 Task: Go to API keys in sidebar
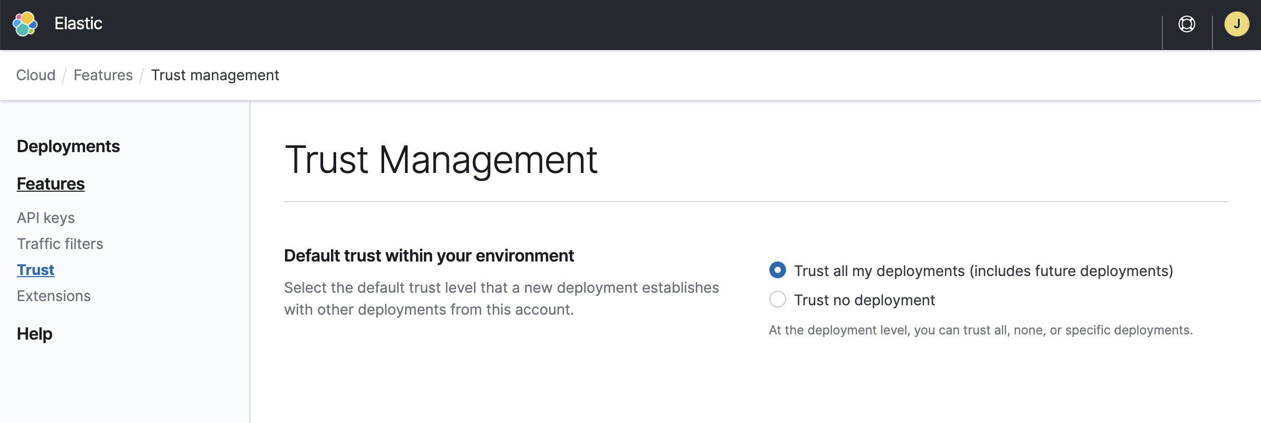[46, 218]
